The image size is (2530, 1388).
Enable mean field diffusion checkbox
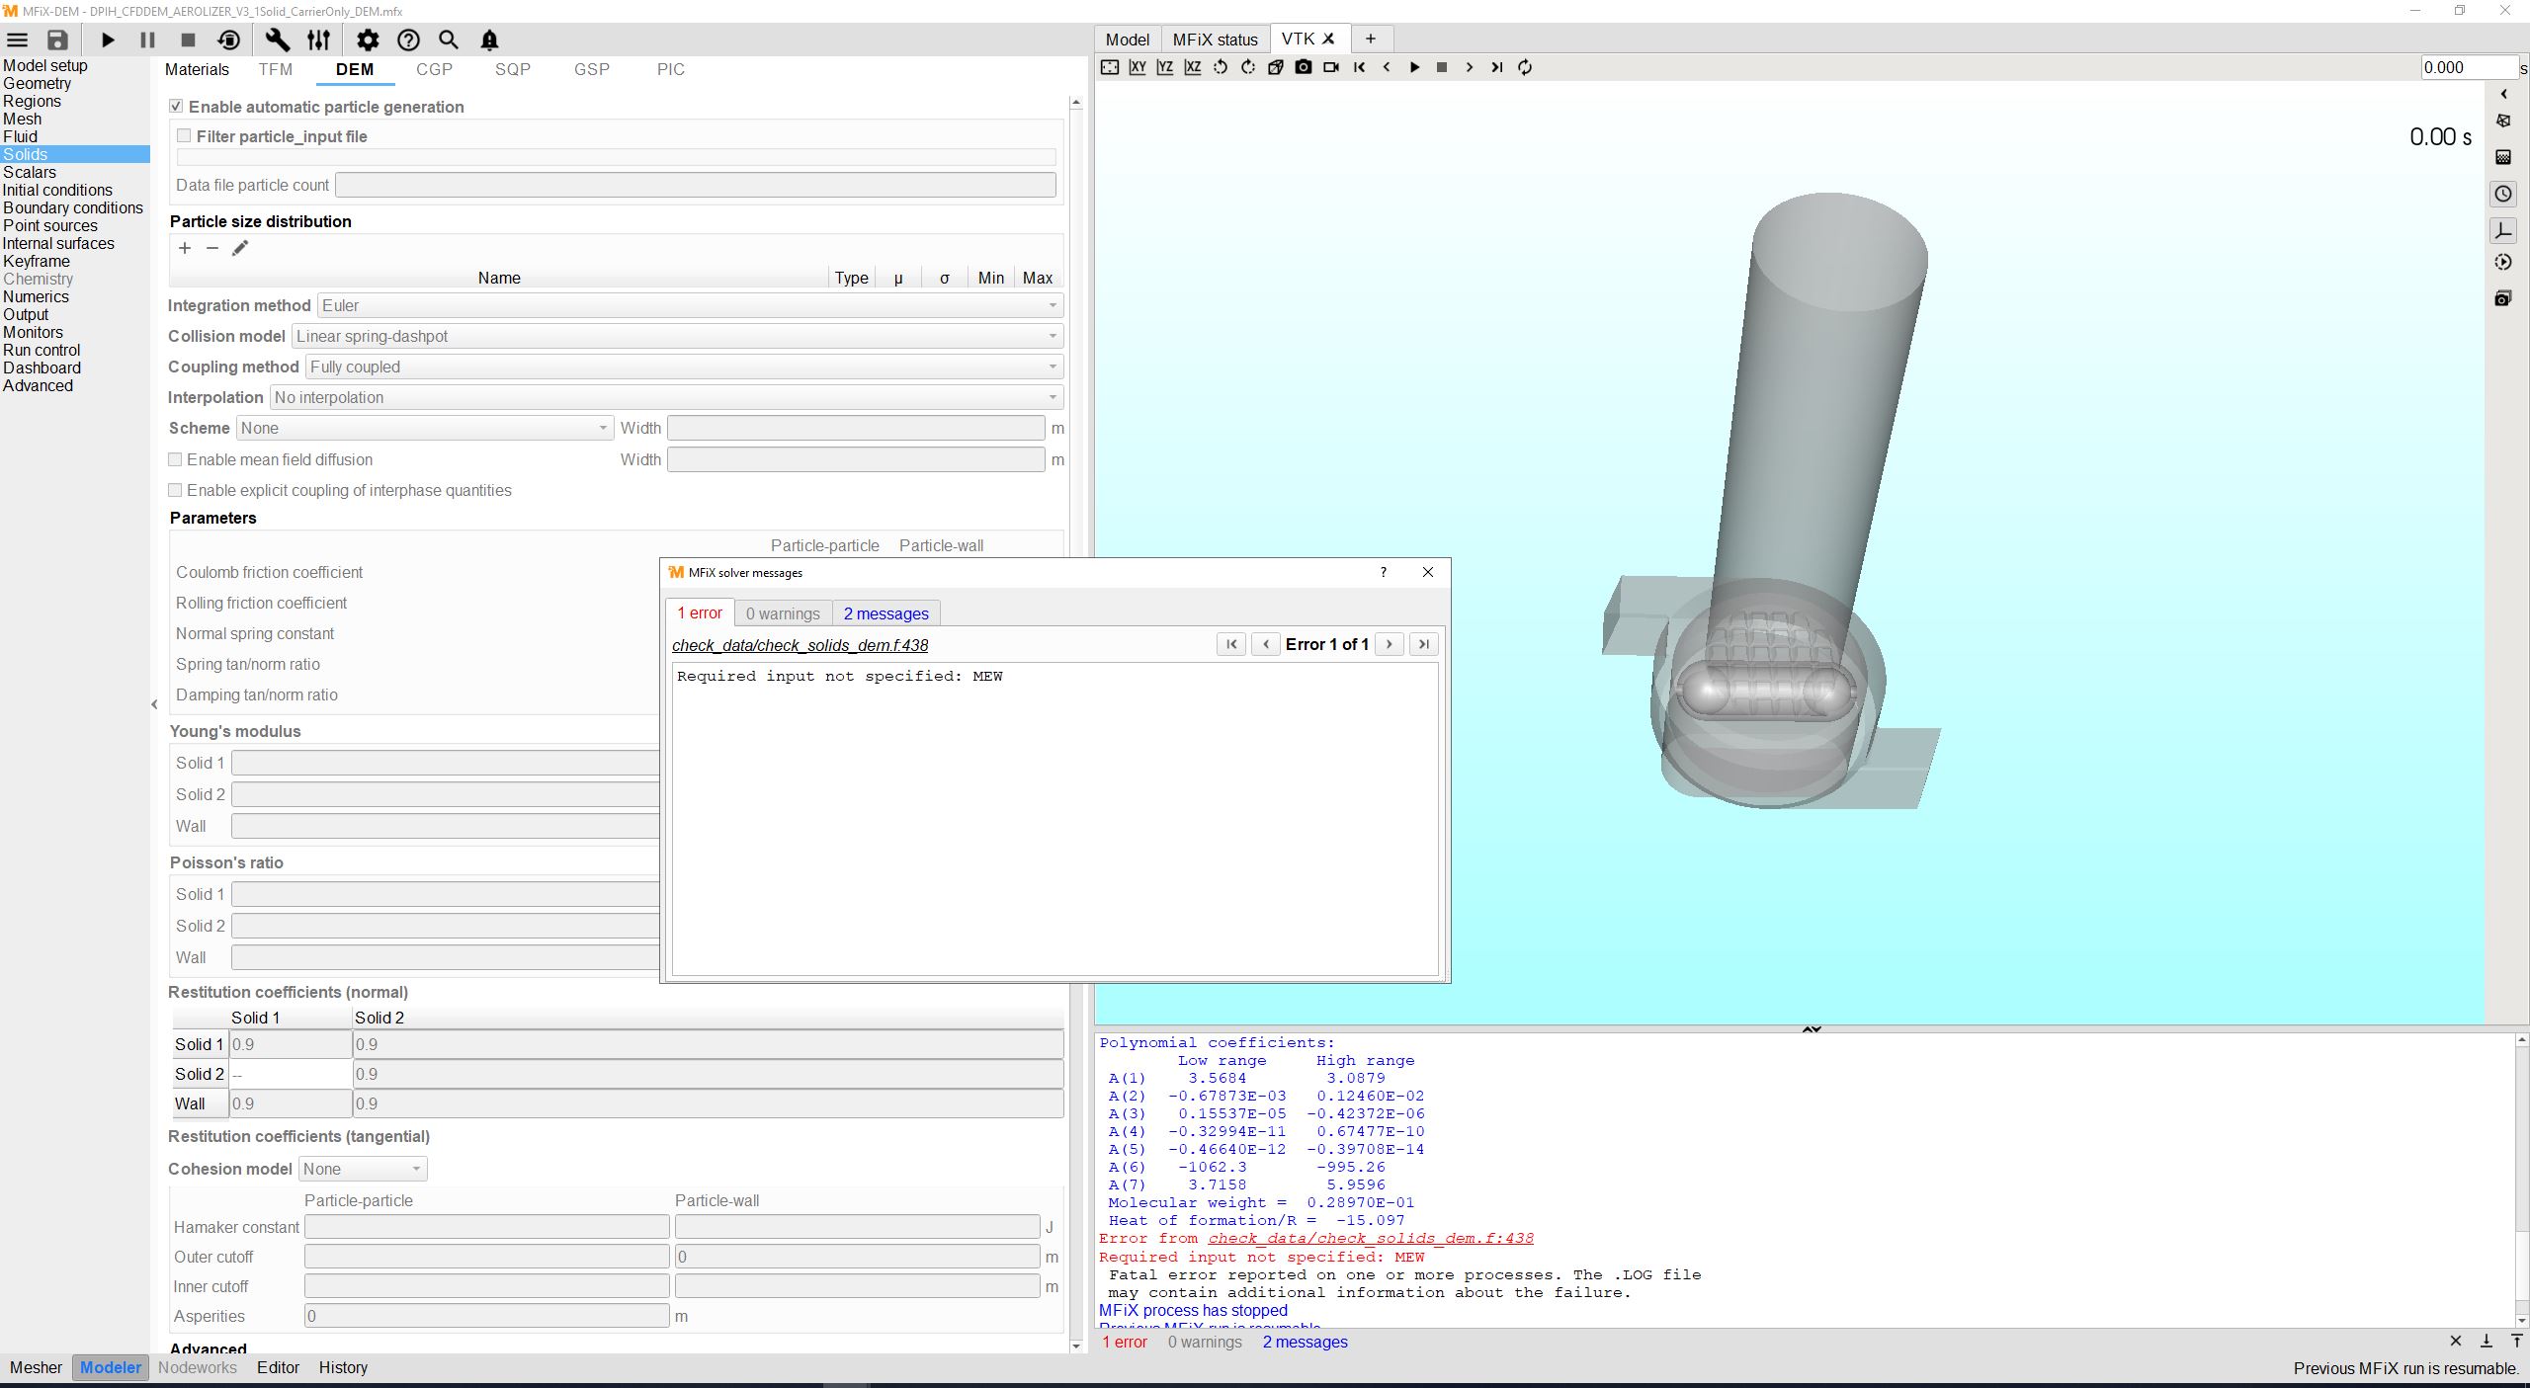[175, 459]
